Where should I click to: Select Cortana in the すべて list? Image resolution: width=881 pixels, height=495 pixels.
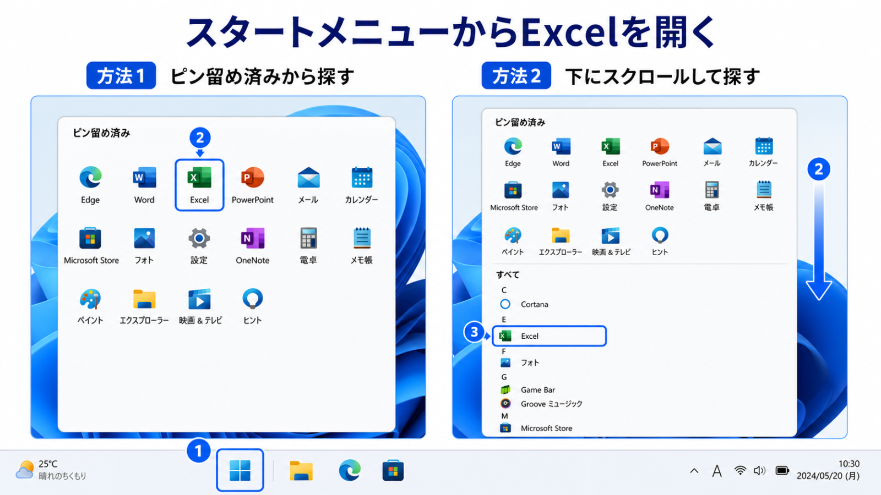(524, 304)
